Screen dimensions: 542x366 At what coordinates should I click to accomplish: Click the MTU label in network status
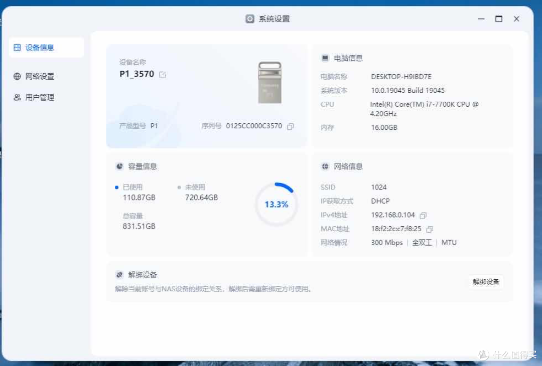[449, 243]
